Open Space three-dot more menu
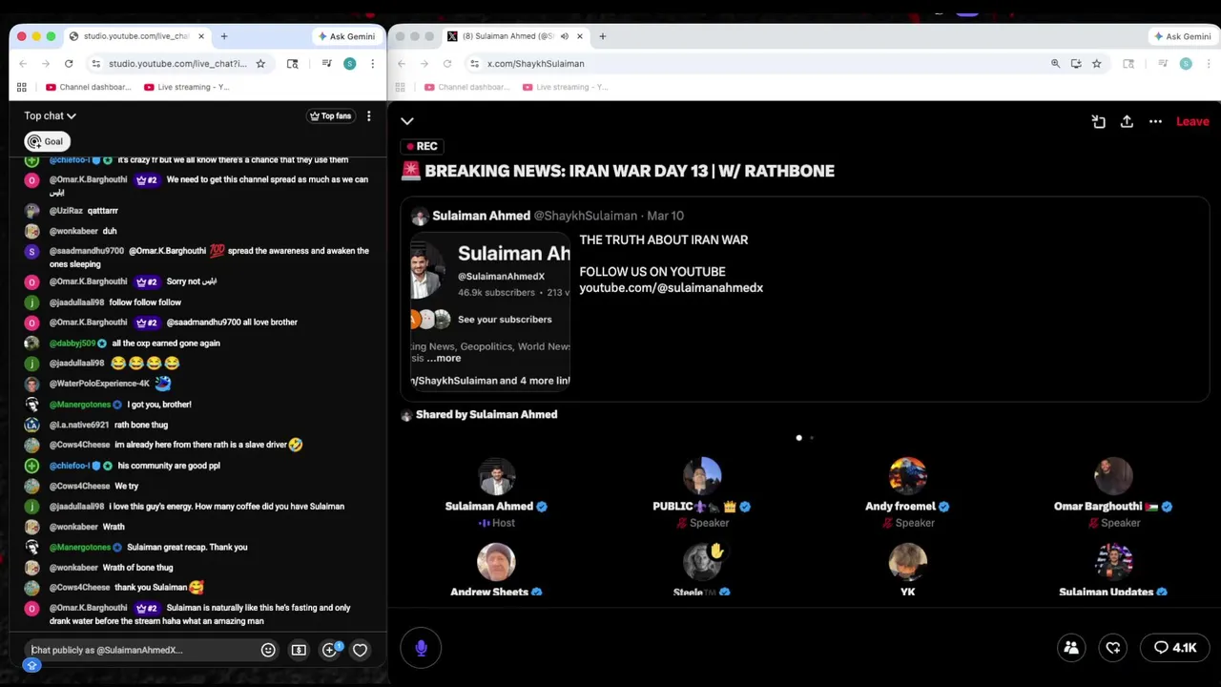 [x=1155, y=121]
